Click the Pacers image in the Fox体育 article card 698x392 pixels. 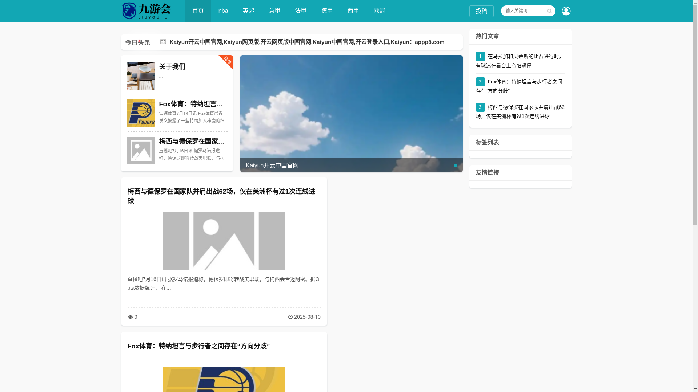(224, 379)
